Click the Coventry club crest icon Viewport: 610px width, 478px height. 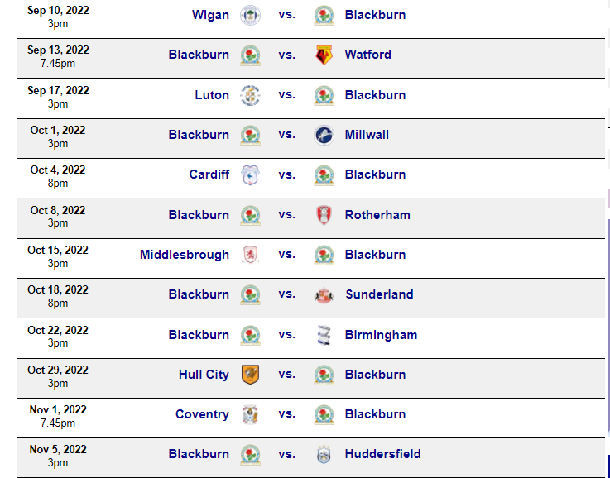pos(250,414)
